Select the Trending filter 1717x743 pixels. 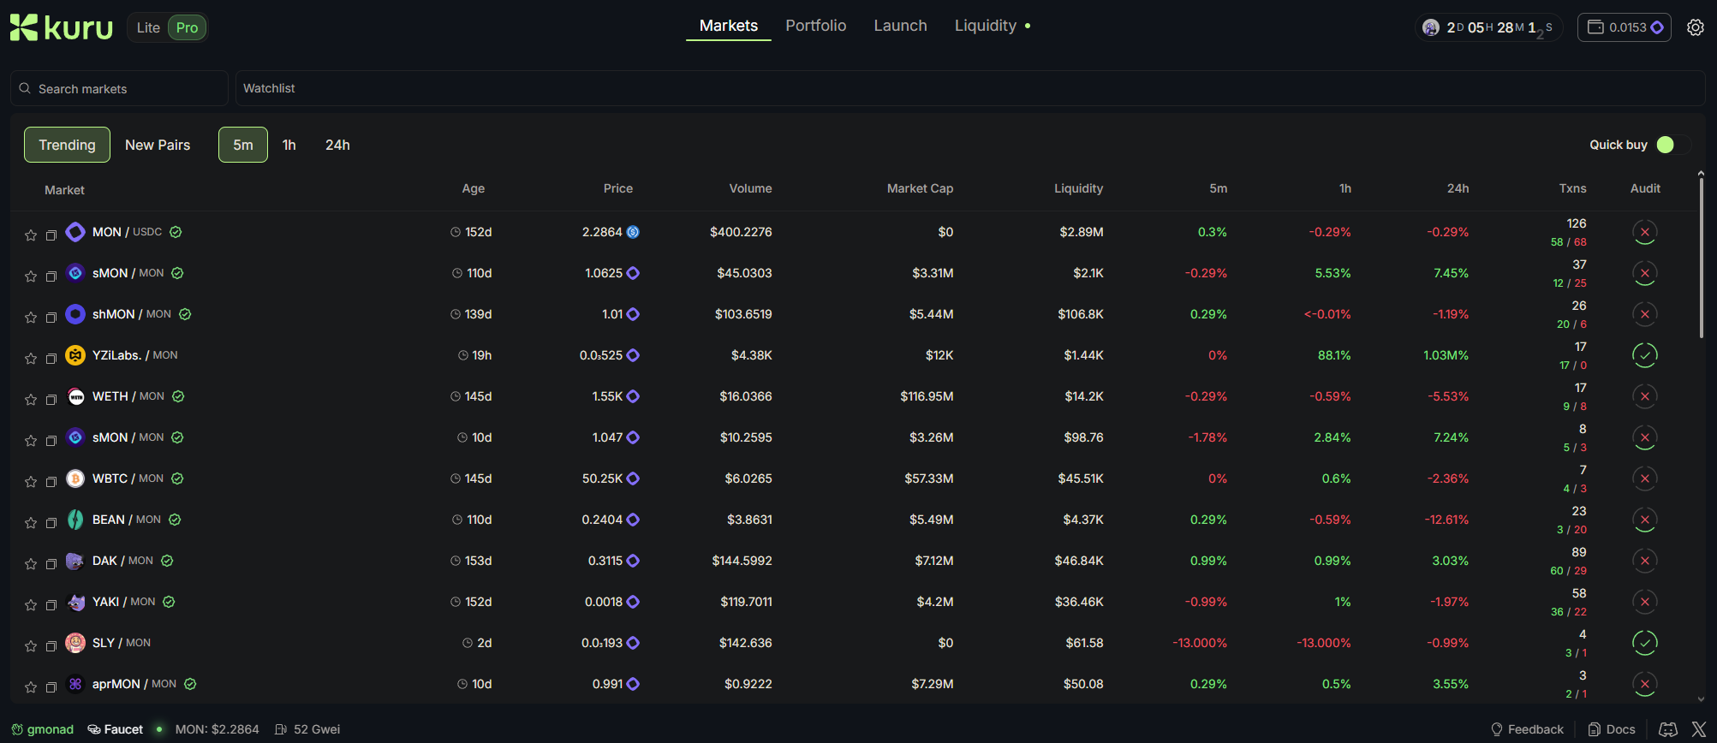click(x=67, y=145)
